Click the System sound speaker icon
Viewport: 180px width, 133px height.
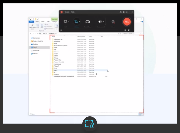coord(100,21)
